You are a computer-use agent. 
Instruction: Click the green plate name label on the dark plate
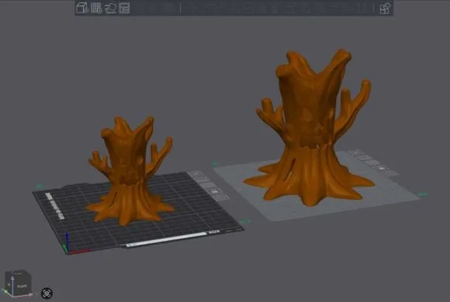pyautogui.click(x=39, y=187)
